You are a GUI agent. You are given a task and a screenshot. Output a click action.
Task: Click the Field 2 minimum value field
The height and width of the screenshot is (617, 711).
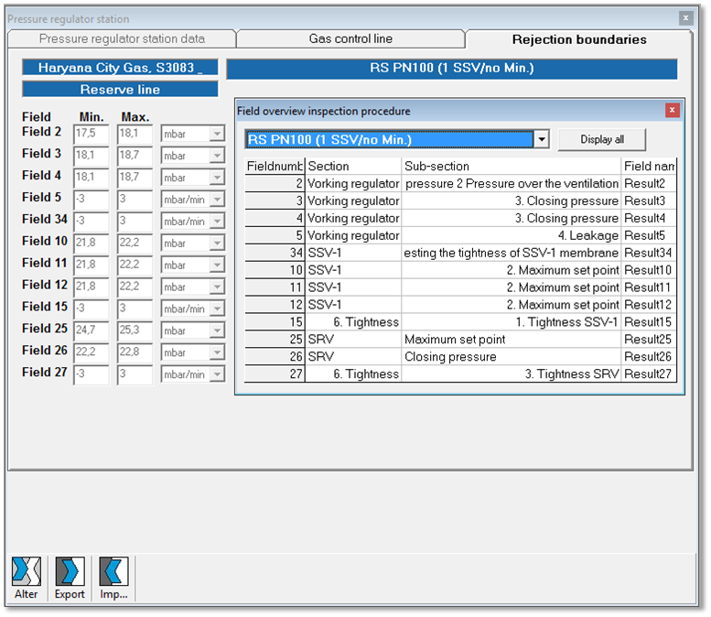[91, 134]
